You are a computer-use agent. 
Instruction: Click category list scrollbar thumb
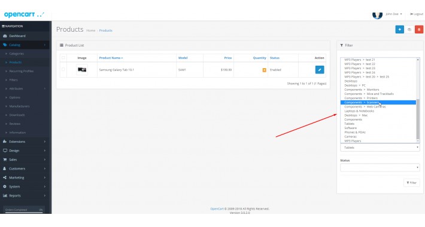418,119
